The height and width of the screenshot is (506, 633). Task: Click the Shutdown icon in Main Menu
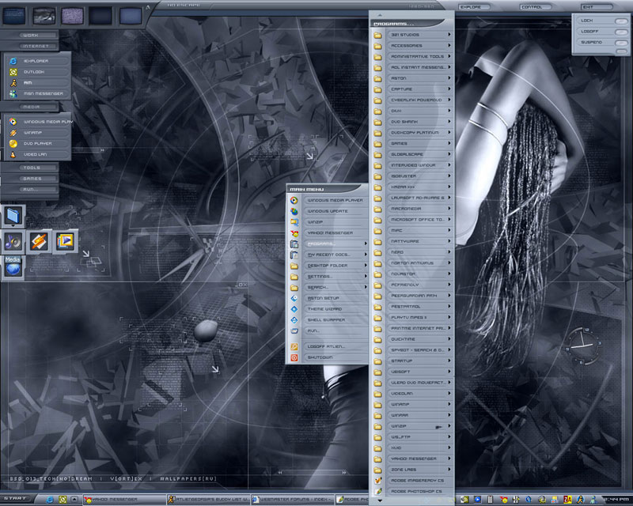294,357
